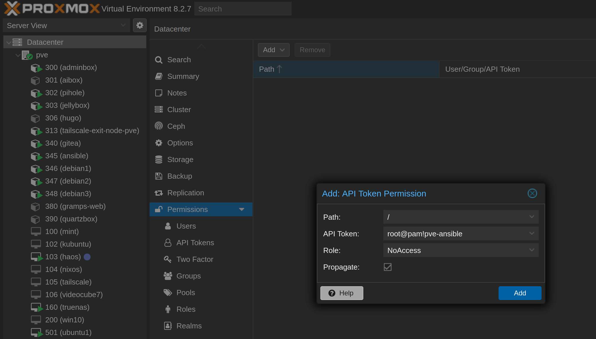The width and height of the screenshot is (596, 339).
Task: Open Search via magnifier icon in menu
Action: (158, 60)
